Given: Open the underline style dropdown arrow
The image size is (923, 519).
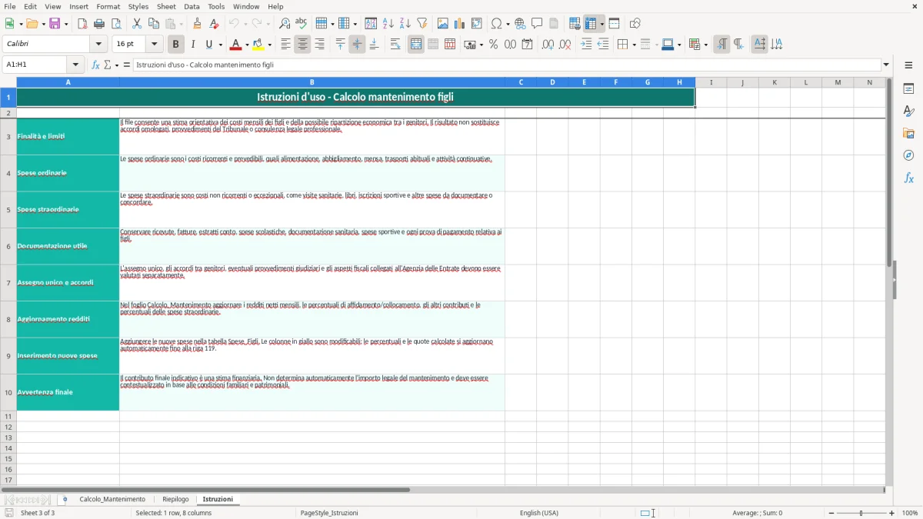Looking at the screenshot, I should pyautogui.click(x=220, y=45).
